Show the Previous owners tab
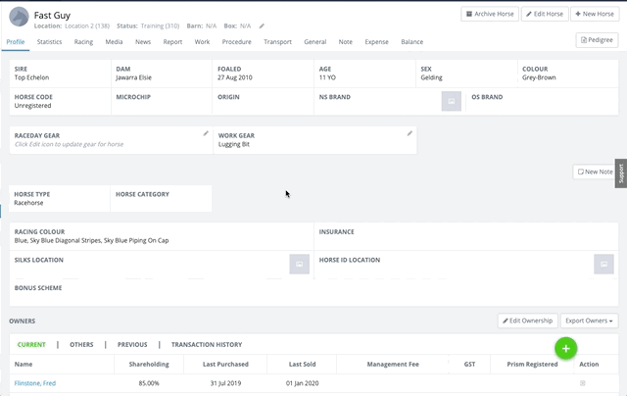Image resolution: width=627 pixels, height=396 pixels. point(132,345)
